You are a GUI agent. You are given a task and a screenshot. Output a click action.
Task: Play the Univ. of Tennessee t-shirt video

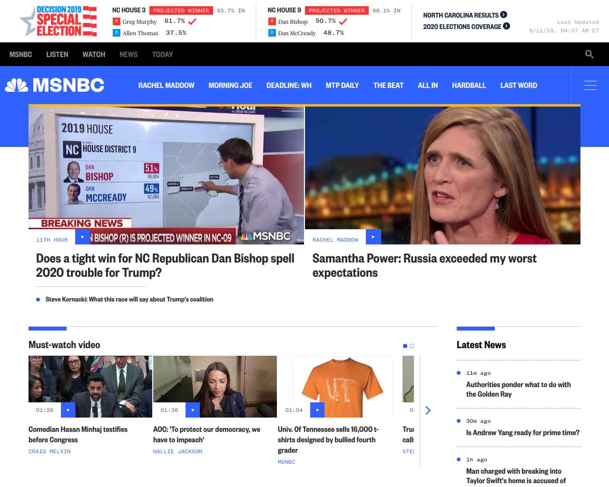click(x=317, y=410)
